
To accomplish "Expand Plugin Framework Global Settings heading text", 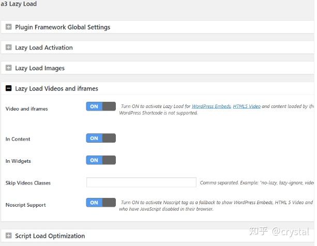I will pyautogui.click(x=63, y=27).
